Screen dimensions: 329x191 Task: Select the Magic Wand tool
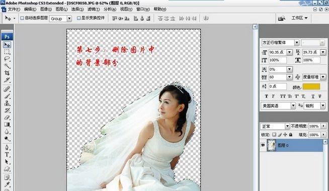[x=7, y=66]
